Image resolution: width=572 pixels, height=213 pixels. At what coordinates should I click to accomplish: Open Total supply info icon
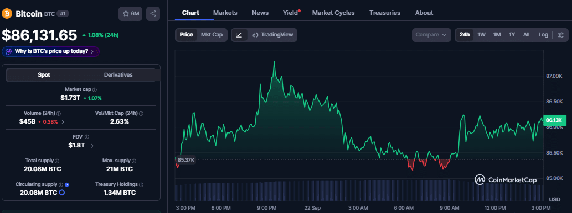[x=57, y=161]
